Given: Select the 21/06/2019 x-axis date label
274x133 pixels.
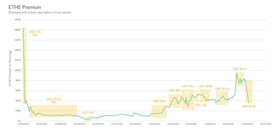Looking at the screenshot, I should [23, 123].
